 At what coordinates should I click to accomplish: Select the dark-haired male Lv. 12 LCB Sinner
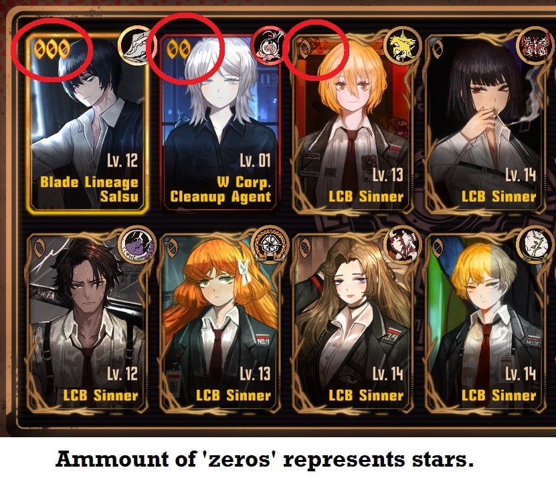point(87,322)
